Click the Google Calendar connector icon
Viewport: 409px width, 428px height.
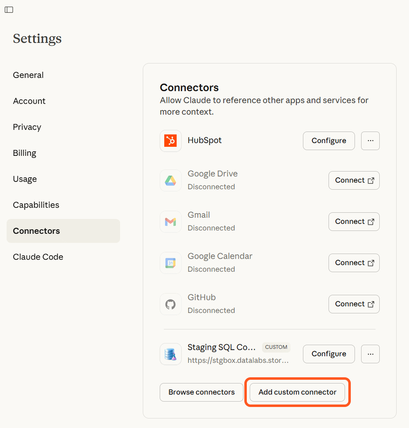point(170,263)
